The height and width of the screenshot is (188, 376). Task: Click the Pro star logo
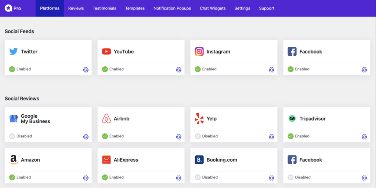pos(8,8)
